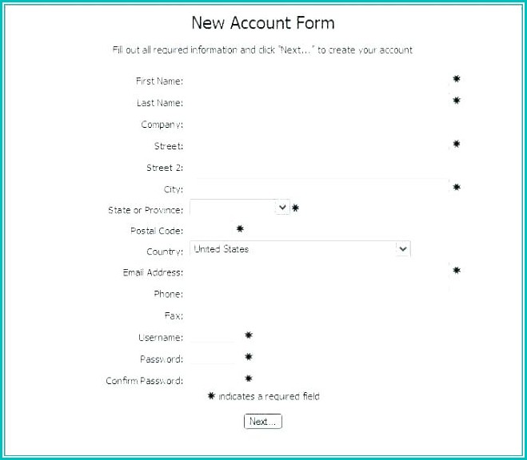
Task: Focus the Email Address field
Action: click(319, 272)
